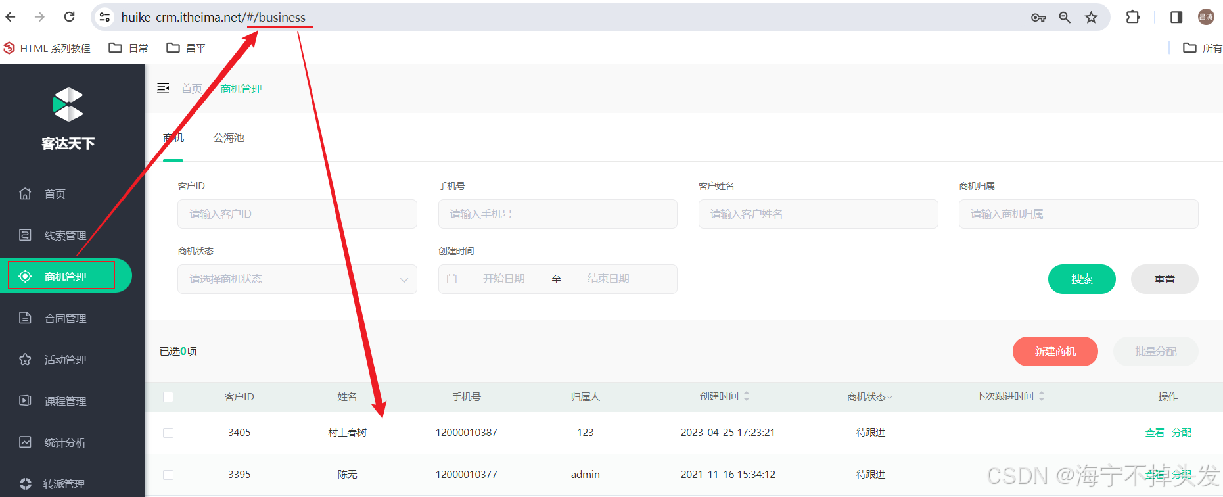Image resolution: width=1223 pixels, height=497 pixels.
Task: Open the browser profile avatar
Action: click(x=1206, y=17)
